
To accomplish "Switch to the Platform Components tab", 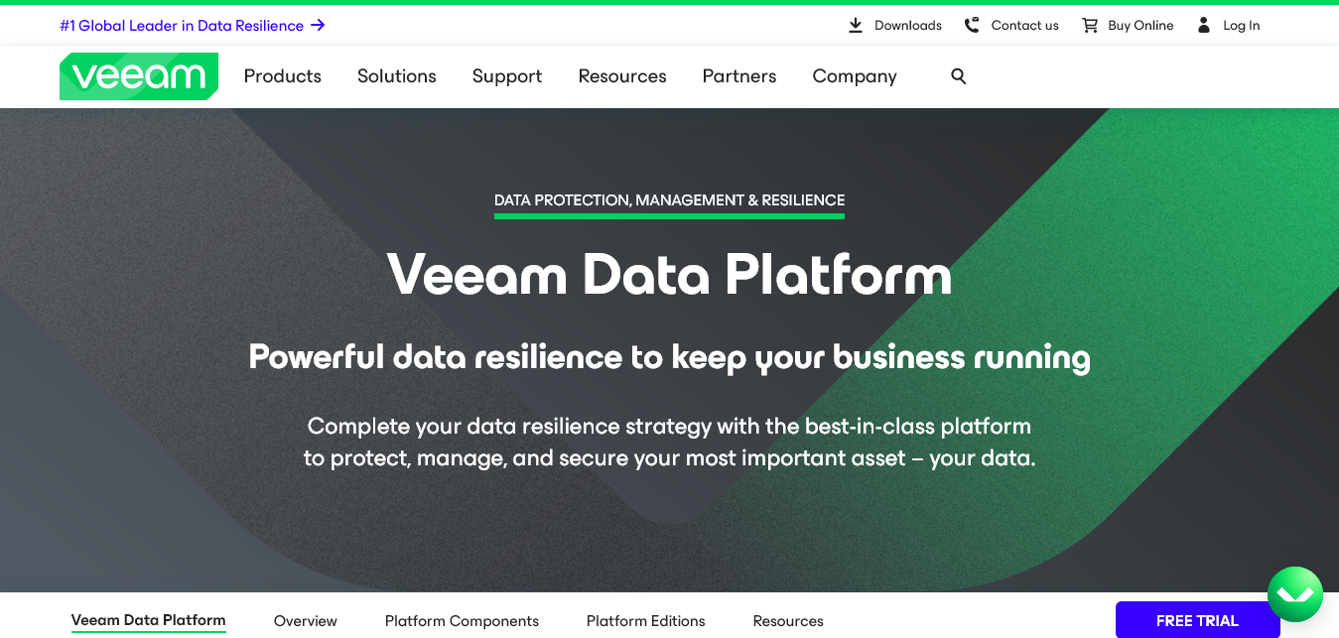I will (462, 620).
